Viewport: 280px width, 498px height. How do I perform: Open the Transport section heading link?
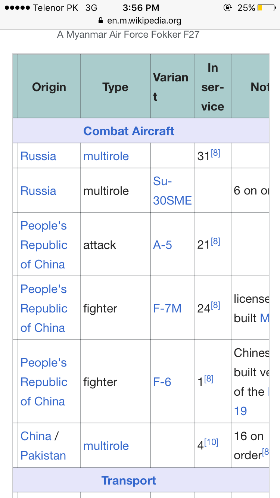point(129,480)
